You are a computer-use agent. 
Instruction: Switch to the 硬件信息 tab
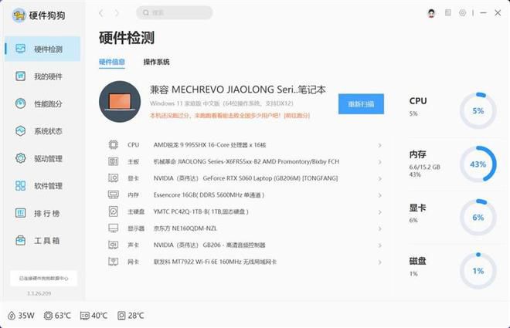[x=112, y=62]
